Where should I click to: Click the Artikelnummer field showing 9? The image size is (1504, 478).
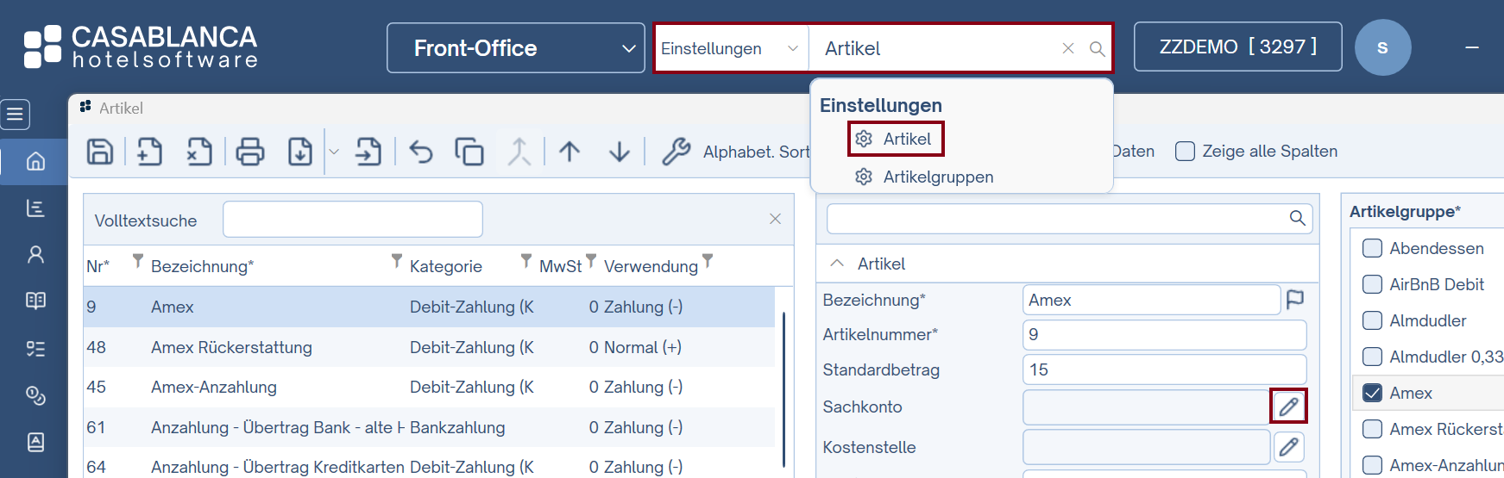coord(1165,334)
